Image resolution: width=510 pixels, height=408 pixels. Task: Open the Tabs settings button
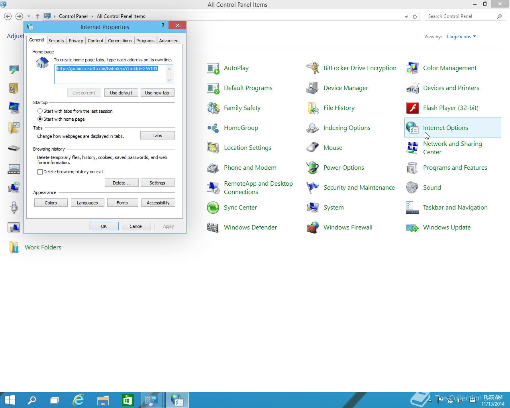tap(157, 135)
